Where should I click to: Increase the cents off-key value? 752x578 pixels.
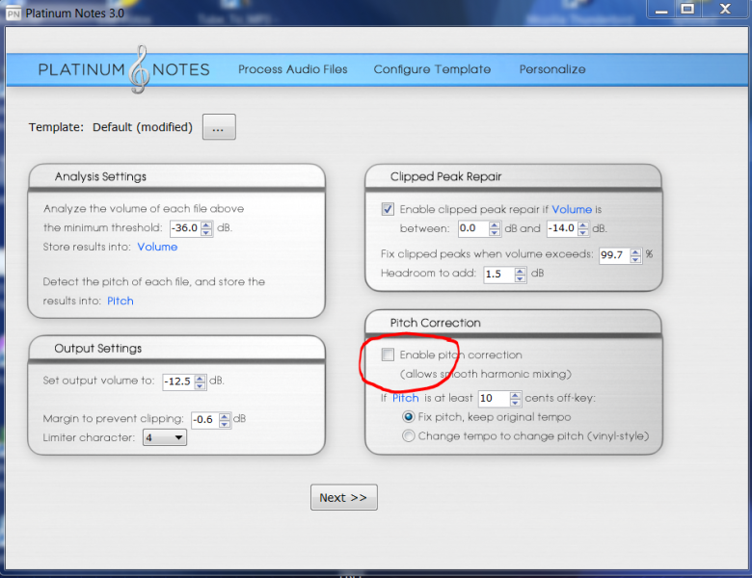pos(515,395)
